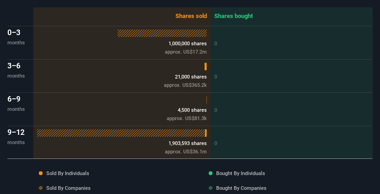
Task: Click the '1,000,000 shares' value
Action: pos(187,43)
